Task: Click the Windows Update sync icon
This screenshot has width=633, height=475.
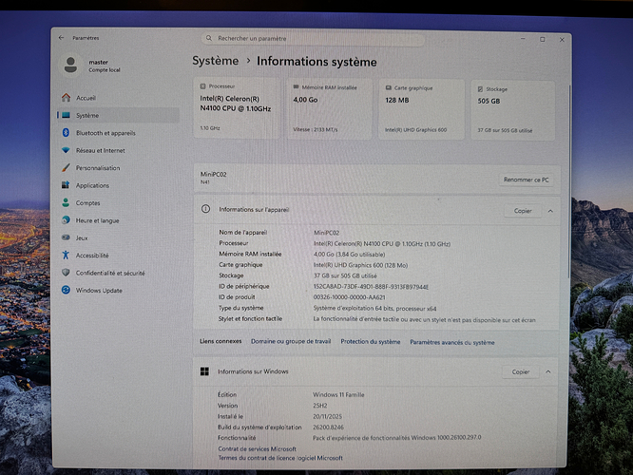Action: (x=66, y=290)
